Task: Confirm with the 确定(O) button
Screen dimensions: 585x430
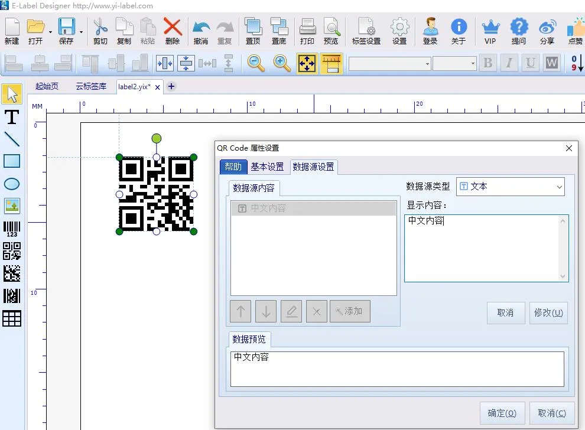Action: pyautogui.click(x=502, y=413)
